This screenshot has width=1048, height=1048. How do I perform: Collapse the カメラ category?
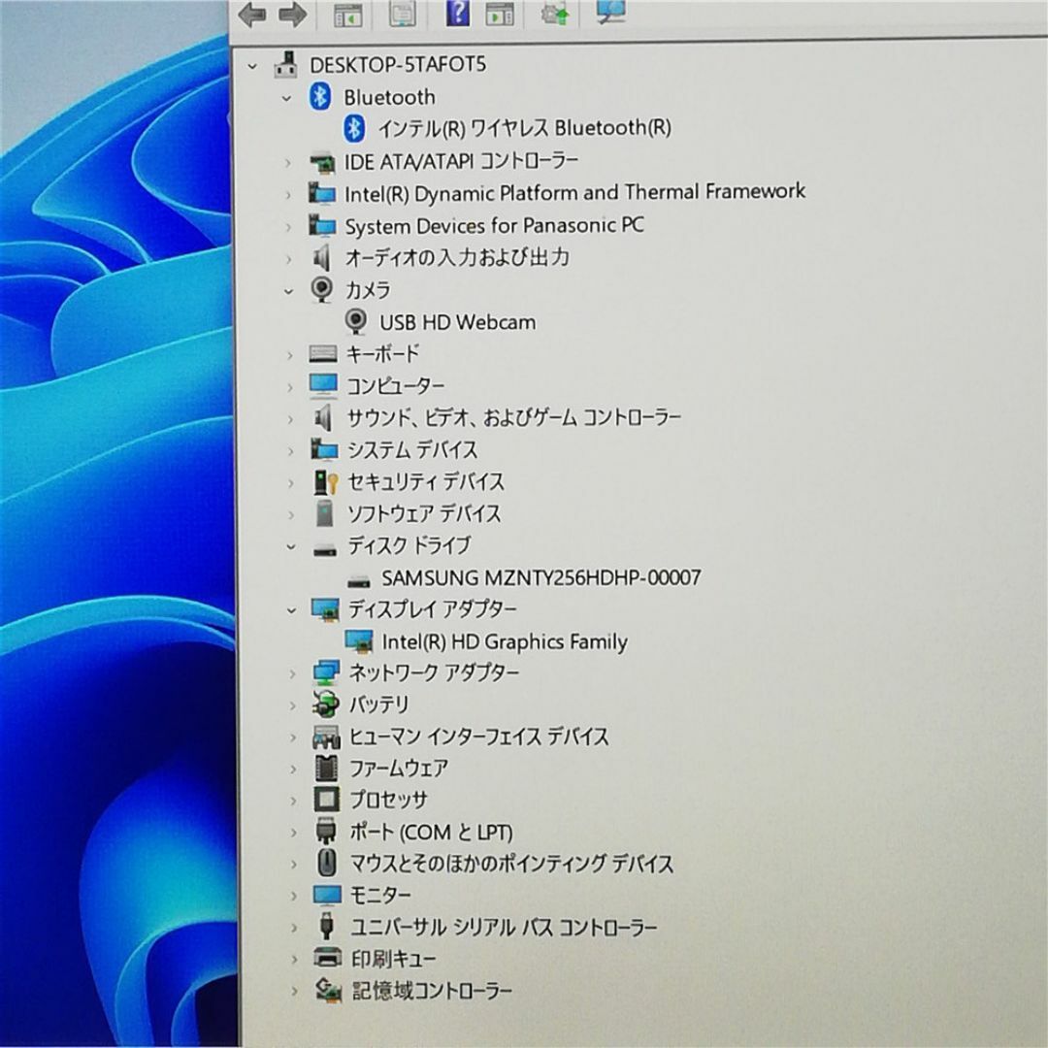point(289,291)
